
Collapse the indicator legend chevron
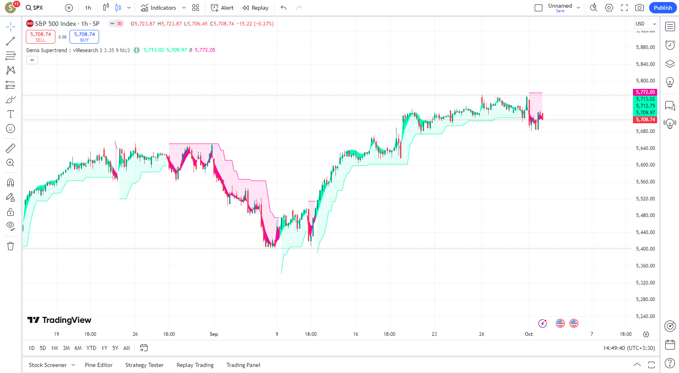click(32, 60)
